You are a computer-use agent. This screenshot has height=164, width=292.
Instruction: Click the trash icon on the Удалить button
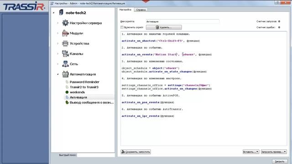pyautogui.click(x=157, y=27)
